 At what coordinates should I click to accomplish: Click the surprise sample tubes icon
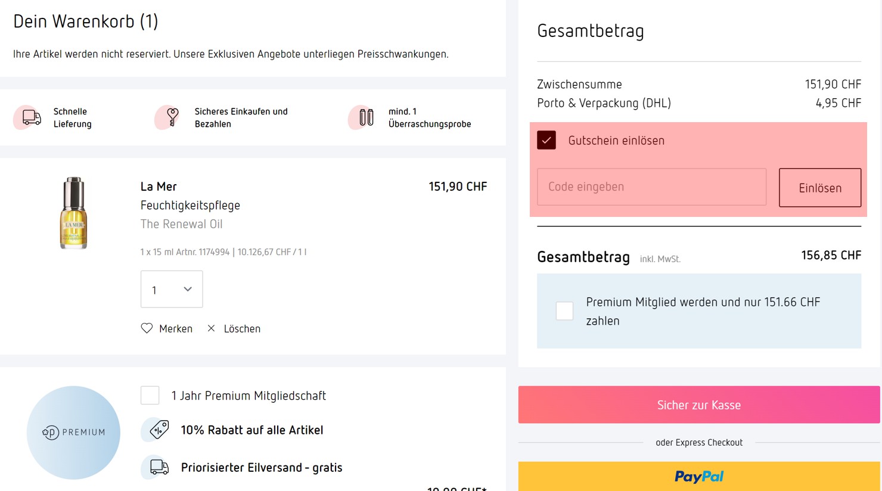tap(366, 117)
